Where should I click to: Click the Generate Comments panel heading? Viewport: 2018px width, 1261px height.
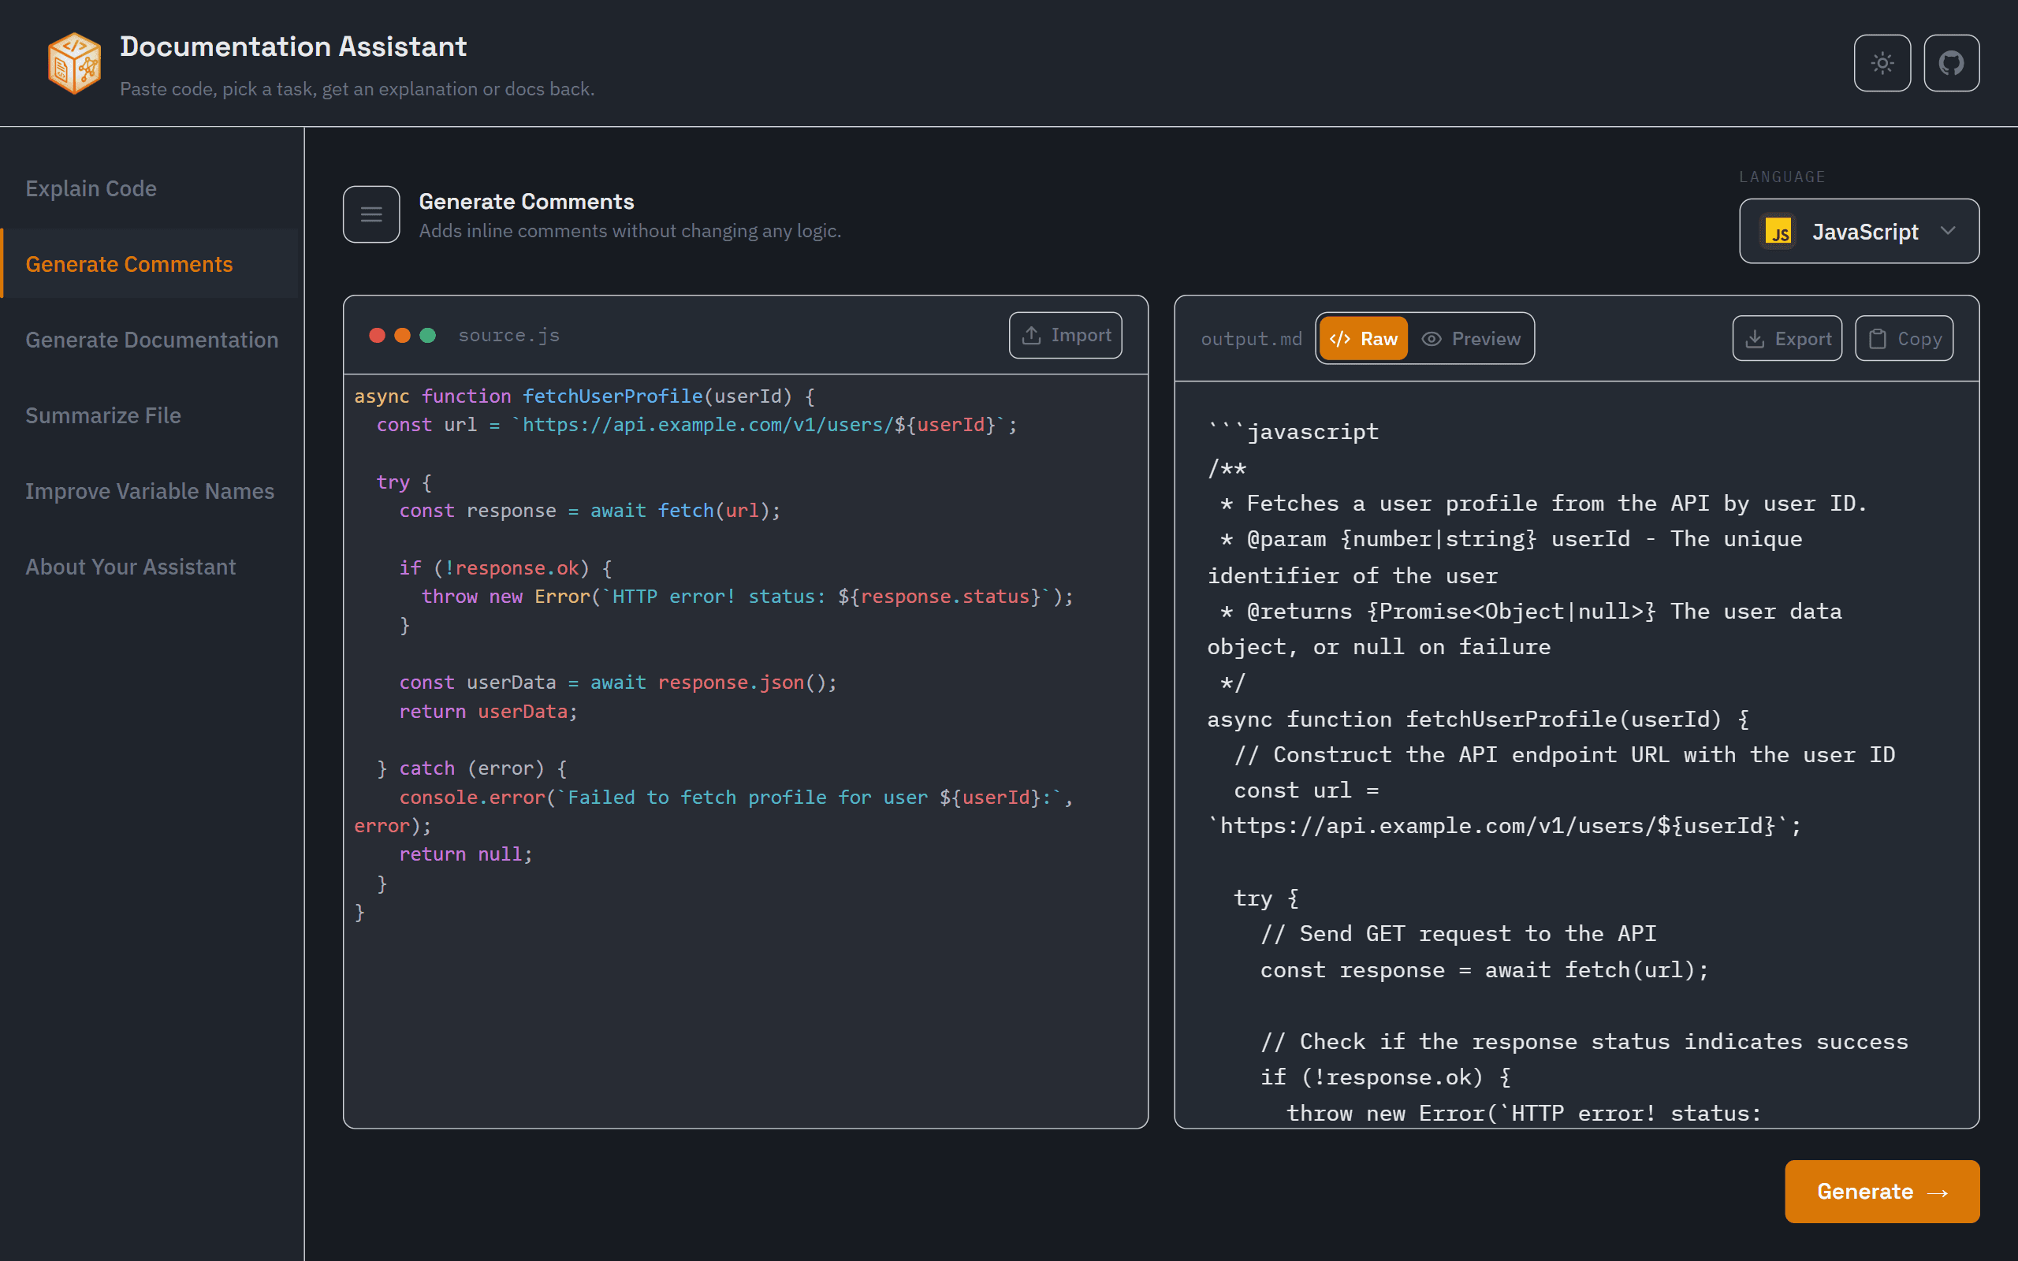pos(527,201)
